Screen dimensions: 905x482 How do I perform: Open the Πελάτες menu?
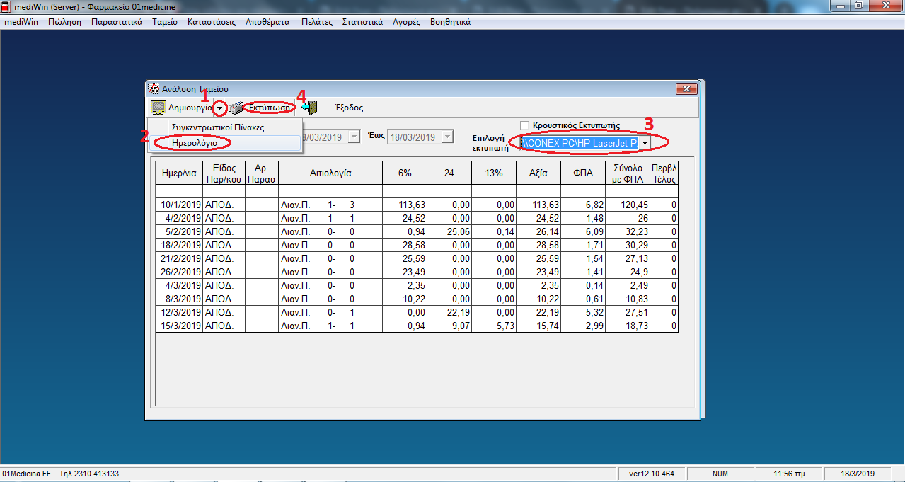coord(316,22)
